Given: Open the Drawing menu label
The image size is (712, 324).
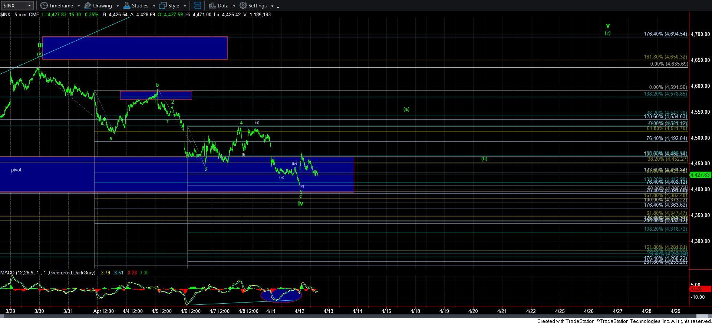Looking at the screenshot, I should [x=102, y=6].
